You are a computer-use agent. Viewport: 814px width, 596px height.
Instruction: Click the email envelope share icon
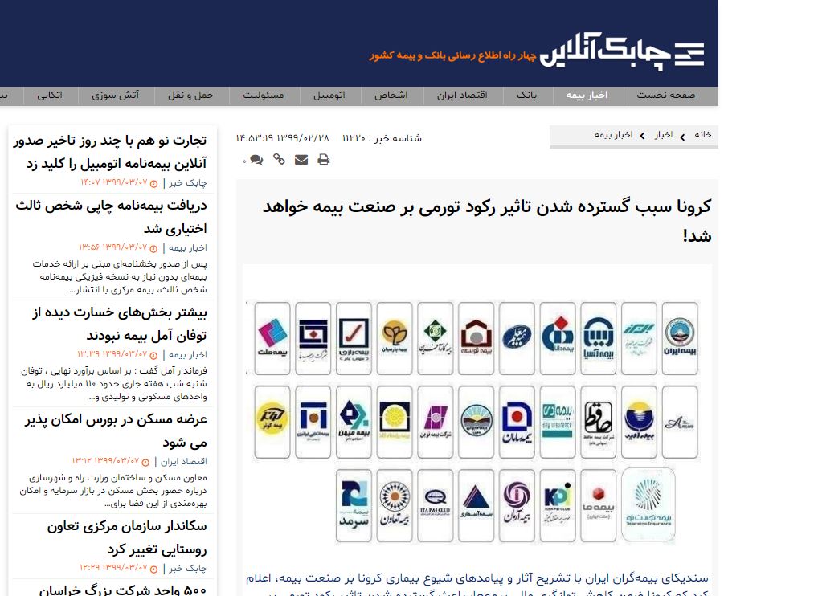coord(301,159)
